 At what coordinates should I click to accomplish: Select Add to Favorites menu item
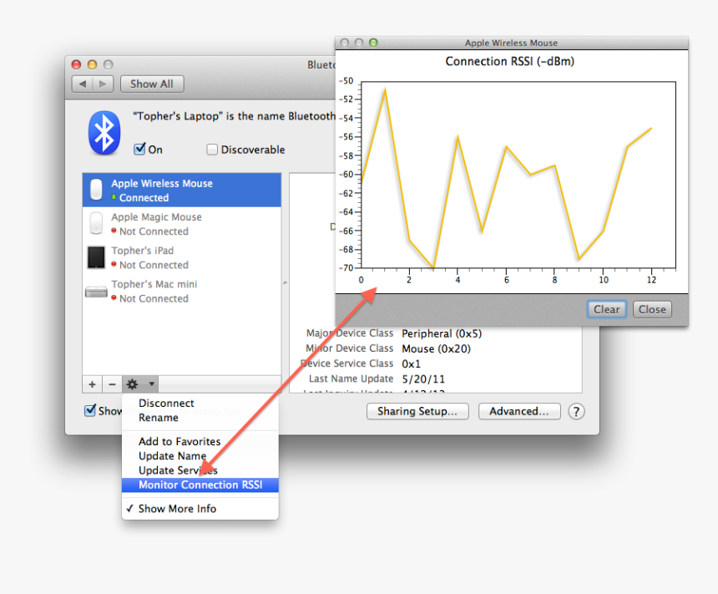pyautogui.click(x=200, y=441)
